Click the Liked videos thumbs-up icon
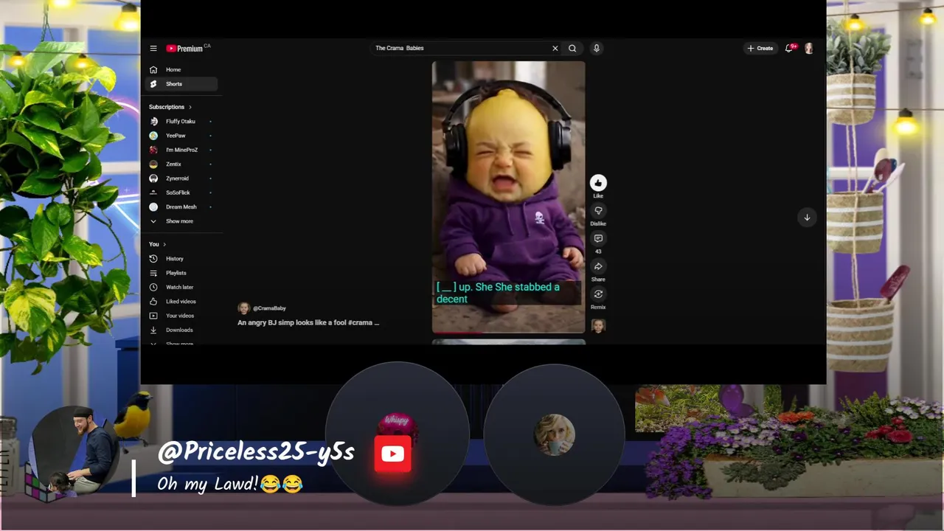The height and width of the screenshot is (531, 944). click(153, 302)
